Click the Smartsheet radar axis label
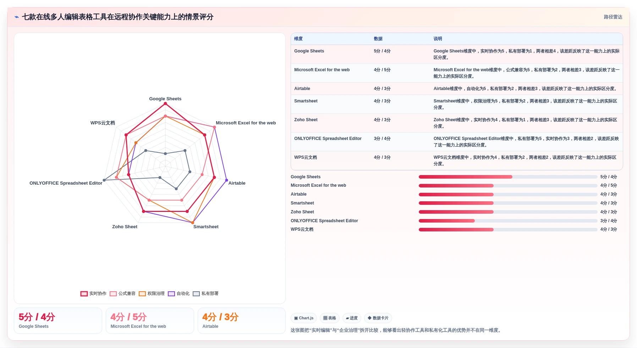 point(206,227)
